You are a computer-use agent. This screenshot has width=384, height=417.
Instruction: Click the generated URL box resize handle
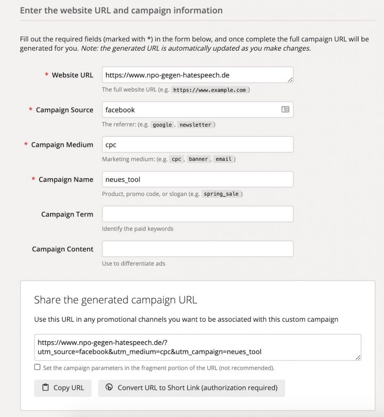(358, 357)
